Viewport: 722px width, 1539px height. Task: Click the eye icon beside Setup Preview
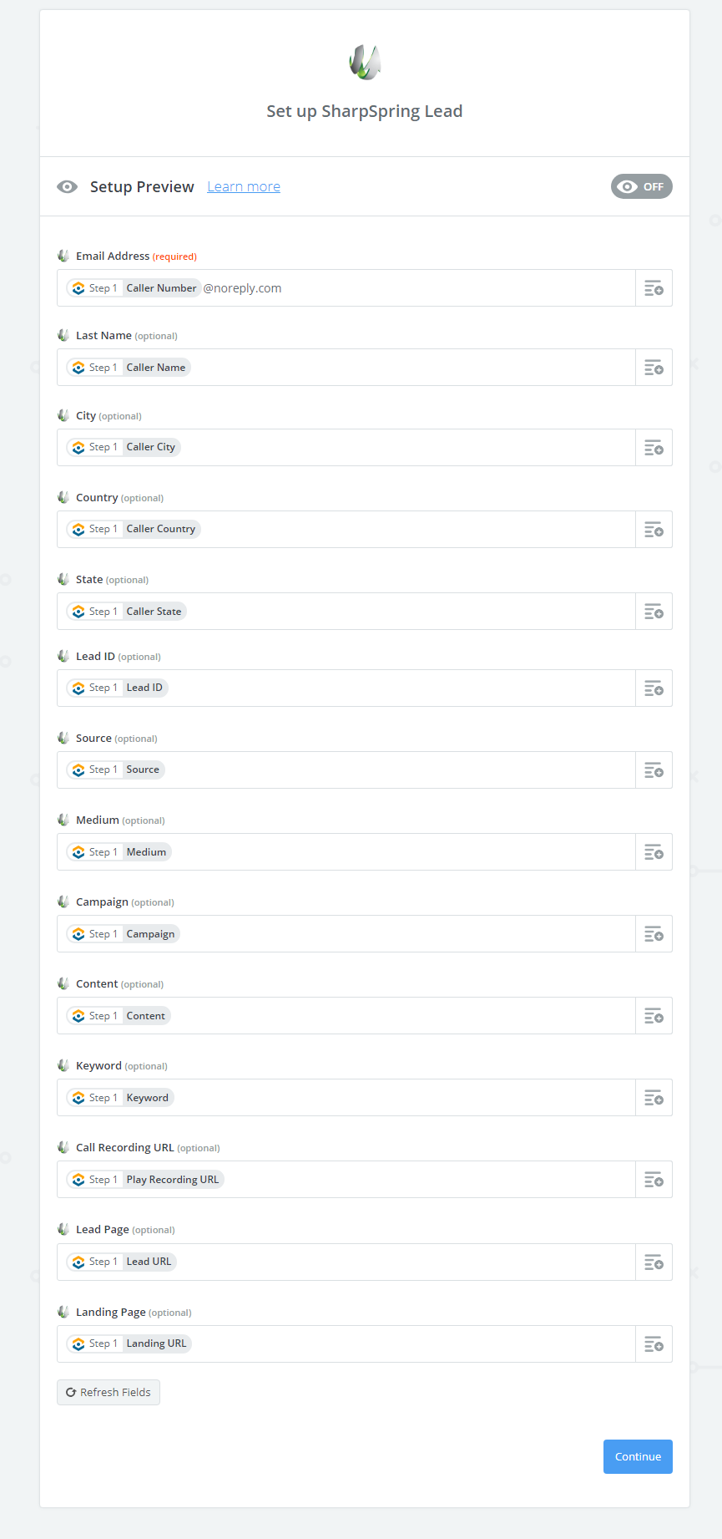pos(68,186)
